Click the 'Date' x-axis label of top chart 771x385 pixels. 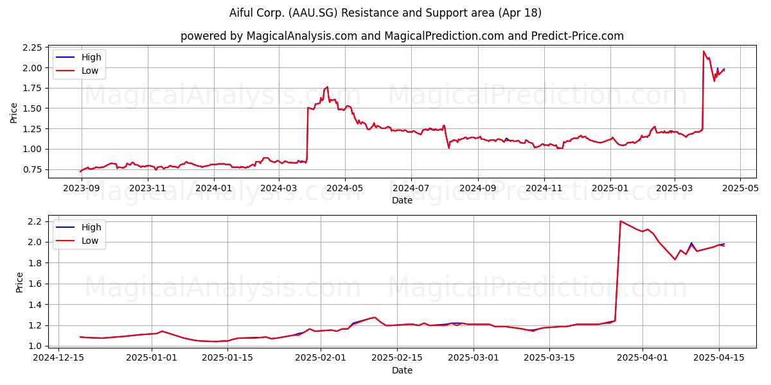tap(402, 200)
